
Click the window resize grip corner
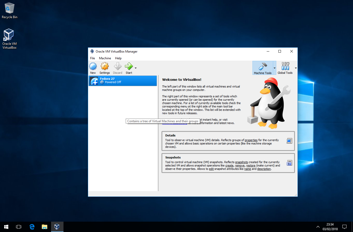coord(295,195)
